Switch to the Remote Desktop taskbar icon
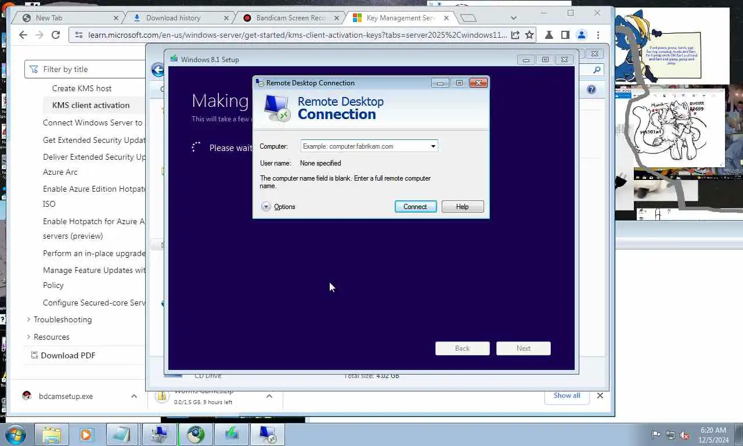Viewport: 743px width, 446px height. 268,434
